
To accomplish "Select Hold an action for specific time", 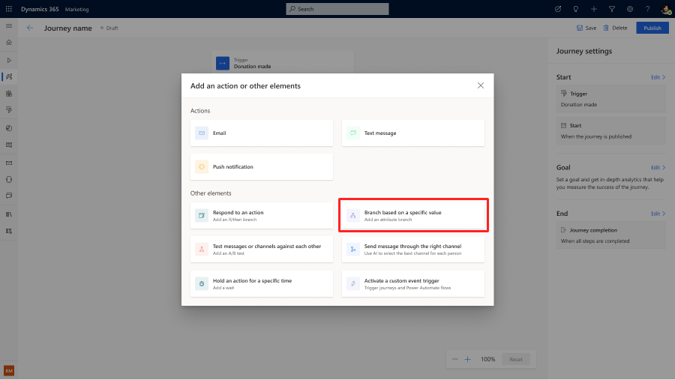I will [261, 283].
